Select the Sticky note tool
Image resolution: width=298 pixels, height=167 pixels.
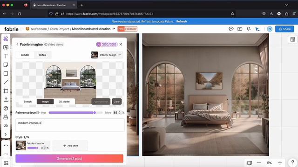[x=6, y=65]
